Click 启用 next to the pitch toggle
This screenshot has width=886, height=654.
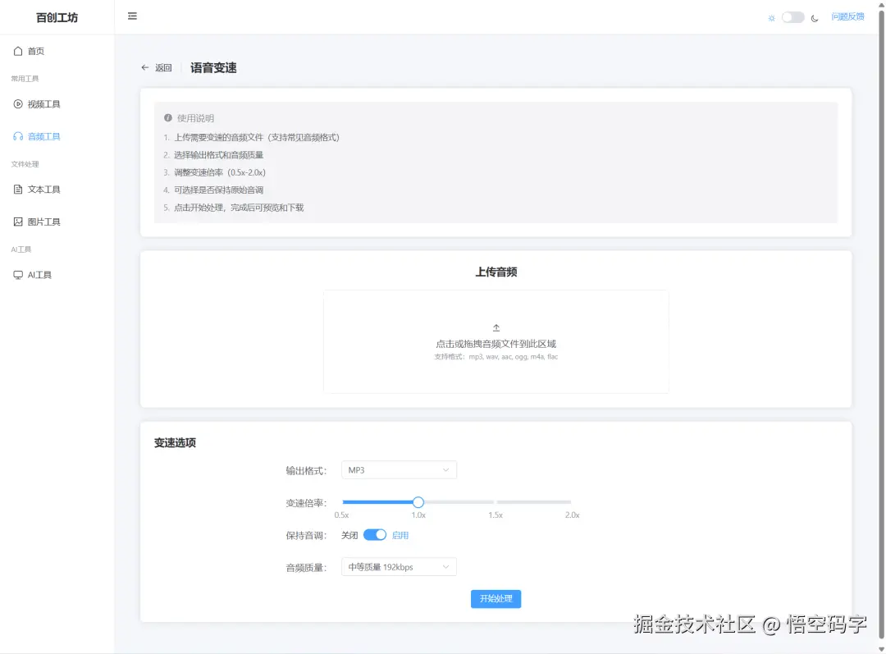tap(401, 534)
